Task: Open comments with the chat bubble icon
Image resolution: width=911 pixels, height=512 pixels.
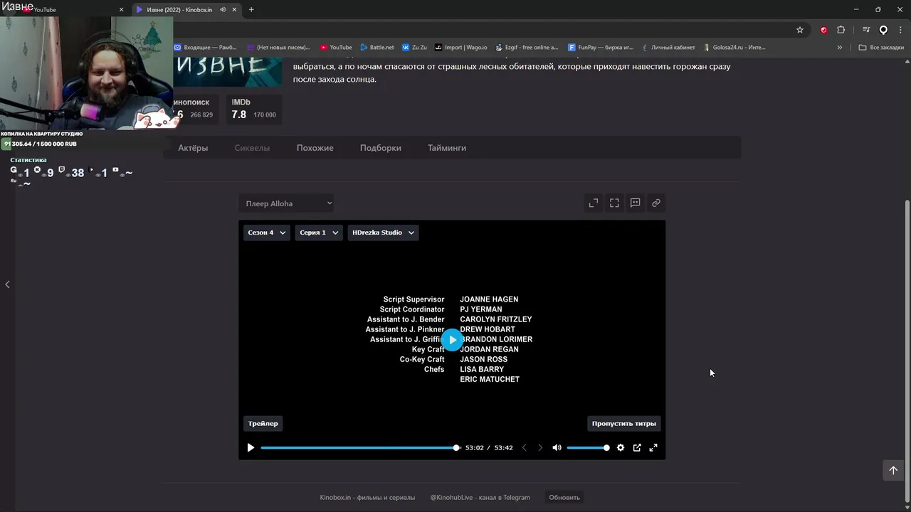Action: (x=635, y=203)
